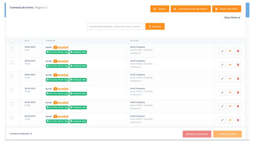Edit the 11:36 order with pencil icon
The image size is (254, 143).
click(x=222, y=92)
